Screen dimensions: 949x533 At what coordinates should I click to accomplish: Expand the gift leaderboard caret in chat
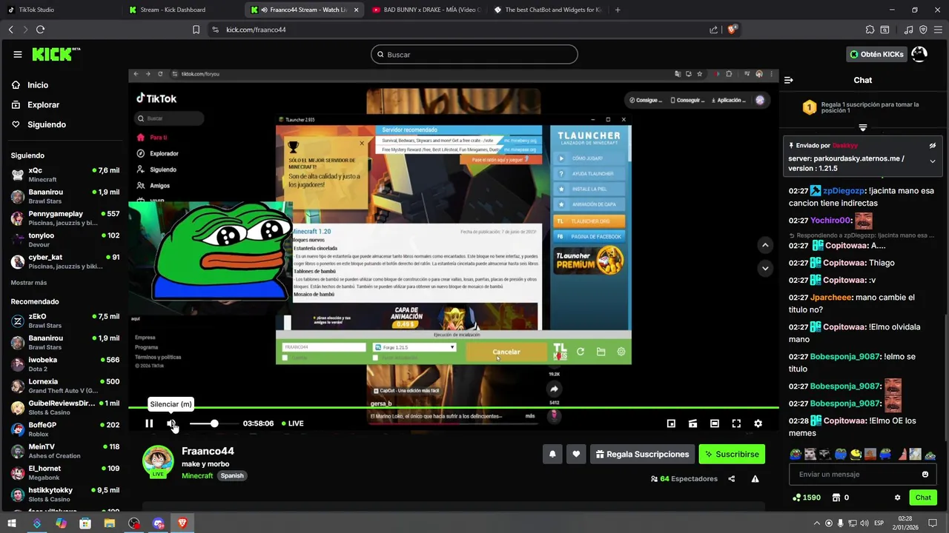point(862,127)
